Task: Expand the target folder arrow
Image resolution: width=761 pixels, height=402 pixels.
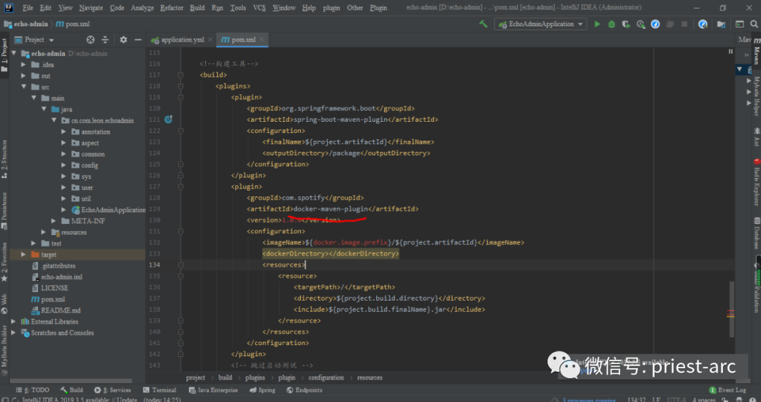Action: click(23, 255)
